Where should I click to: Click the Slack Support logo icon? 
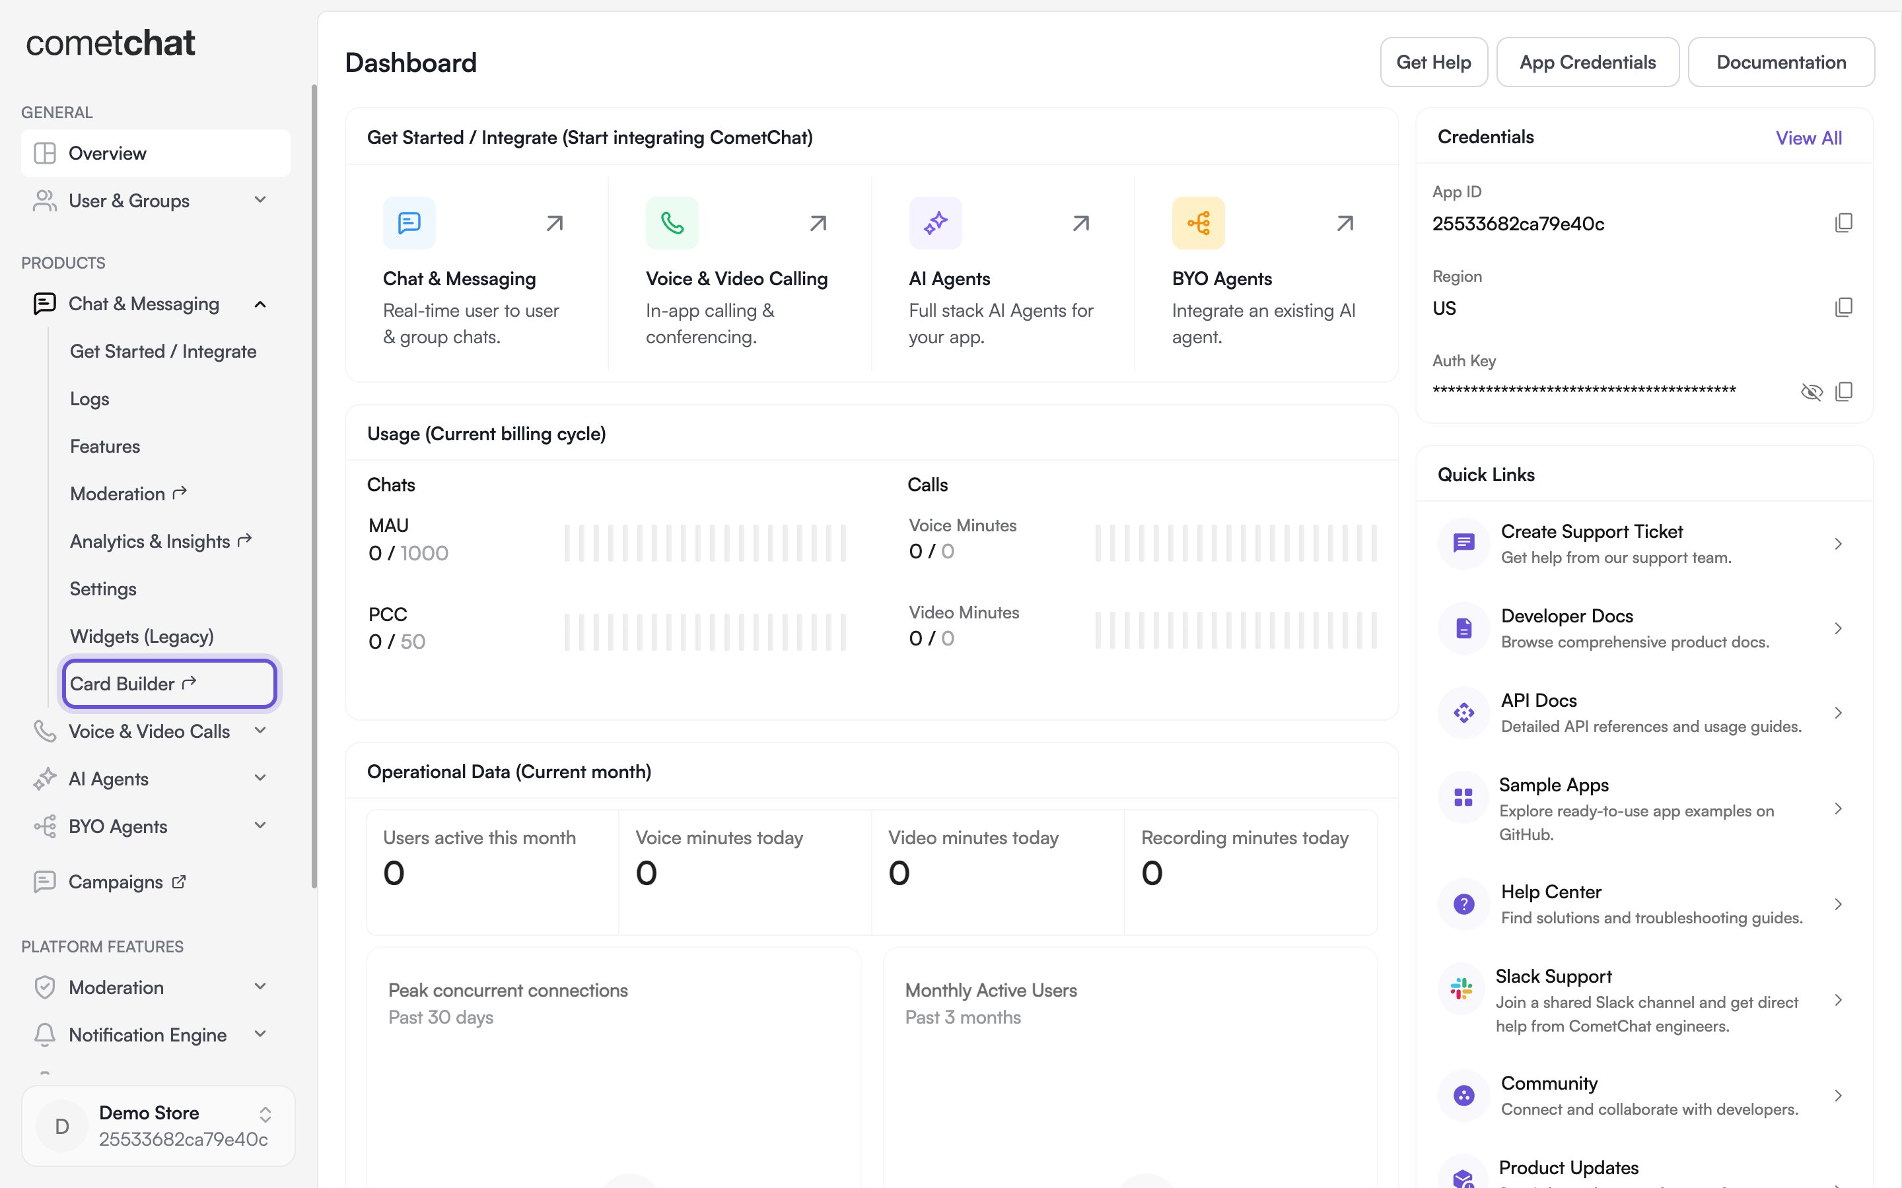tap(1461, 989)
